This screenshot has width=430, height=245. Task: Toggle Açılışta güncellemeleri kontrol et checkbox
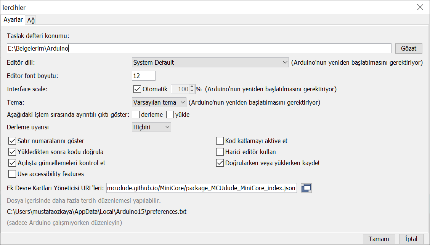12,163
